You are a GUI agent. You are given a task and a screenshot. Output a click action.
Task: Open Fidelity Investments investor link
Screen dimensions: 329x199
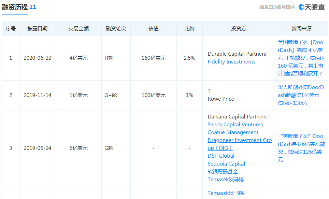(x=231, y=62)
